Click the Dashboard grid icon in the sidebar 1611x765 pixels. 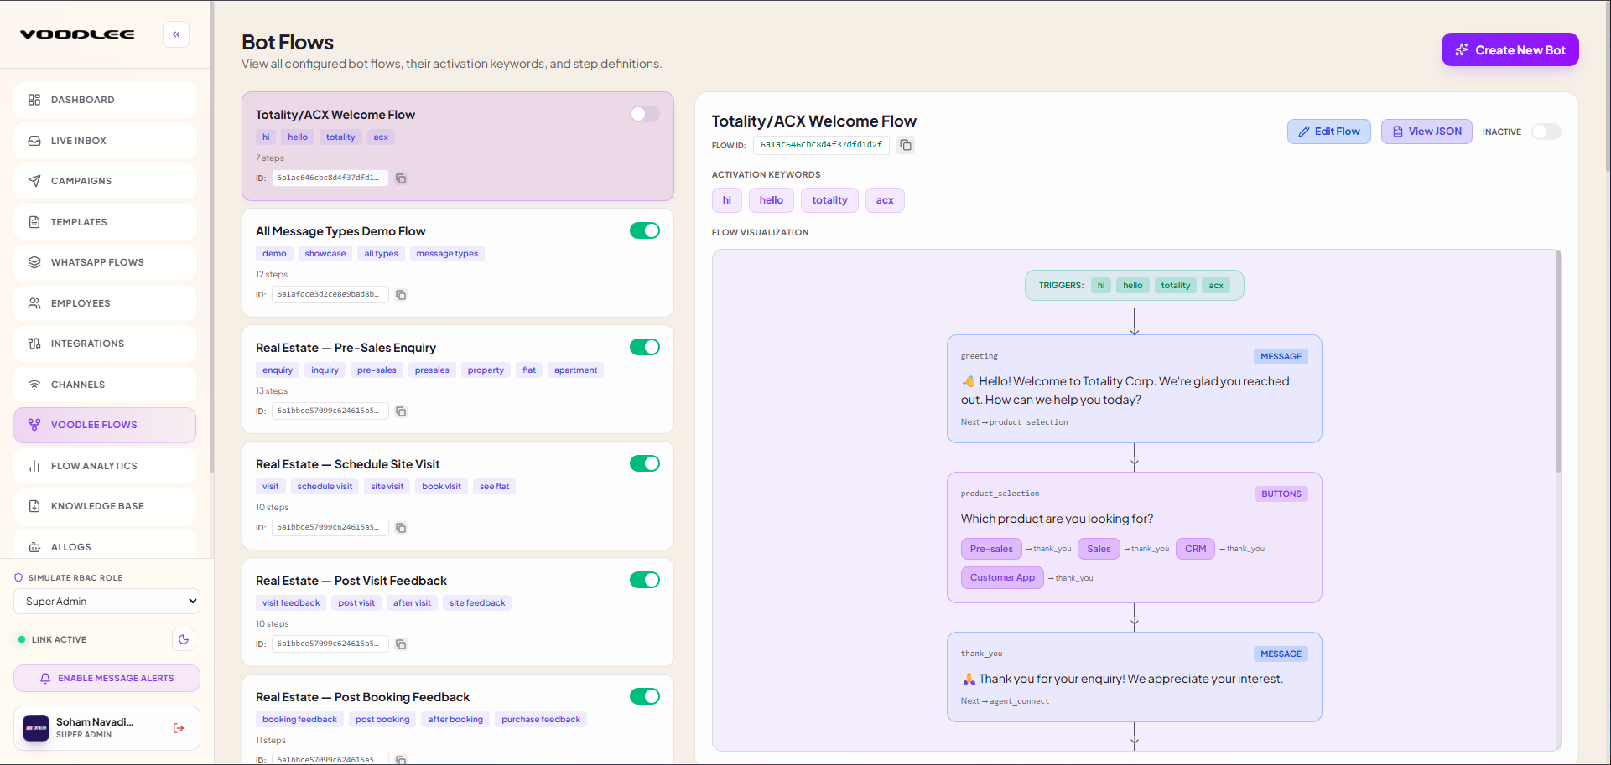pos(34,100)
